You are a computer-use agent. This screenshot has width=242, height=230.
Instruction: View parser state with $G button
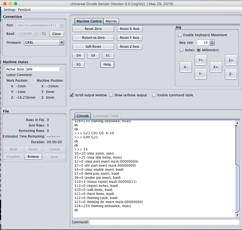tap(78, 64)
